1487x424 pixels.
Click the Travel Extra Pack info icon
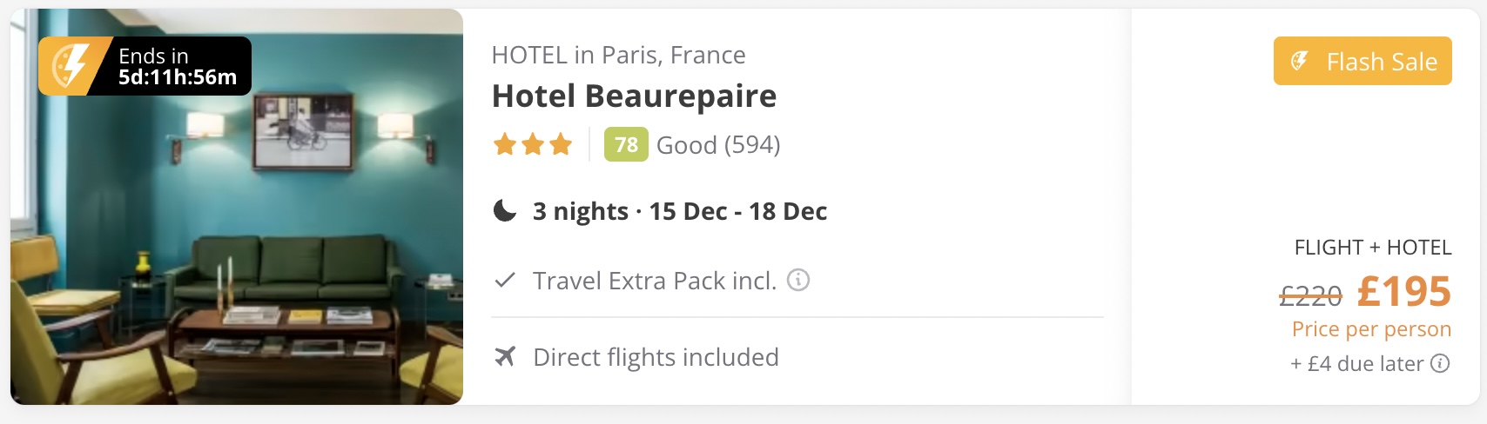pos(798,280)
